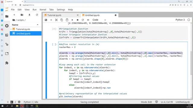This screenshot has height=108, width=193.
Task: Create a new folder in file browser
Action: (22, 15)
